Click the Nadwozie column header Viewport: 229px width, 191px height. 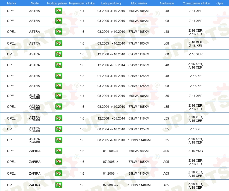[x=167, y=3]
